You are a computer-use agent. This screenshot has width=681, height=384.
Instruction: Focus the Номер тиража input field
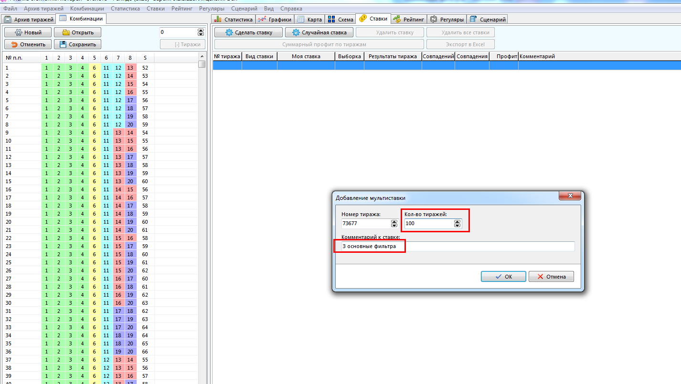[366, 223]
